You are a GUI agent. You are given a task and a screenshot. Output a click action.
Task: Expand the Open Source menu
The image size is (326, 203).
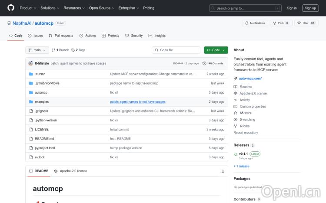[x=101, y=8]
